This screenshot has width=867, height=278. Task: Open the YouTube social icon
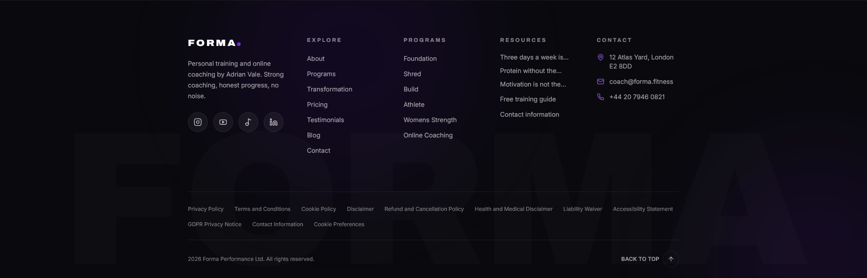[x=223, y=122]
